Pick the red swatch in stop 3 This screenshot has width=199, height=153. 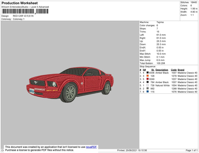tap(148, 79)
